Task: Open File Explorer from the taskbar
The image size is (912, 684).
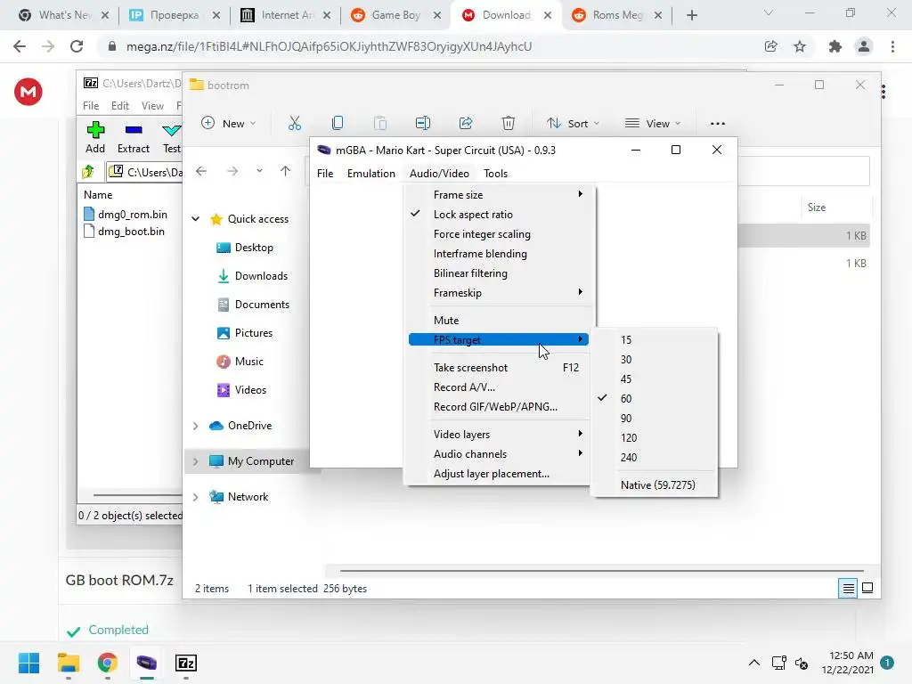Action: point(68,663)
